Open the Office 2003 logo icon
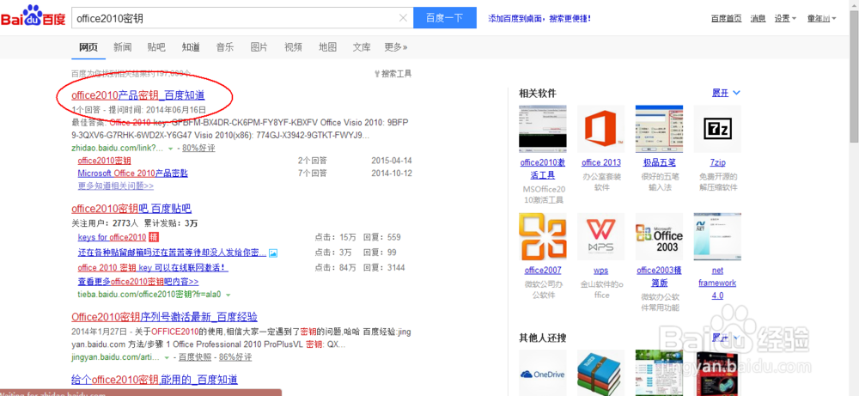The image size is (859, 396). pyautogui.click(x=659, y=236)
